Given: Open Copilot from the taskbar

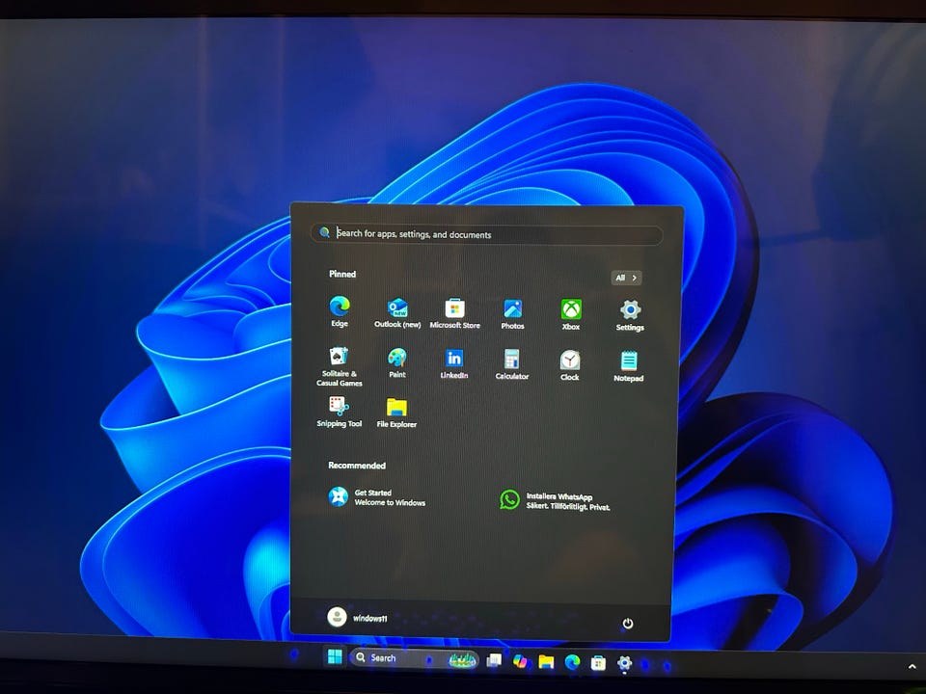Looking at the screenshot, I should coord(520,661).
